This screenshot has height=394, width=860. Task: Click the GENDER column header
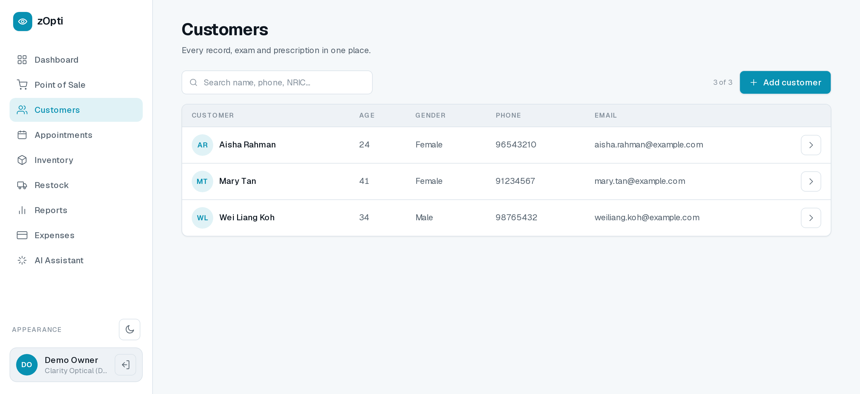430,116
